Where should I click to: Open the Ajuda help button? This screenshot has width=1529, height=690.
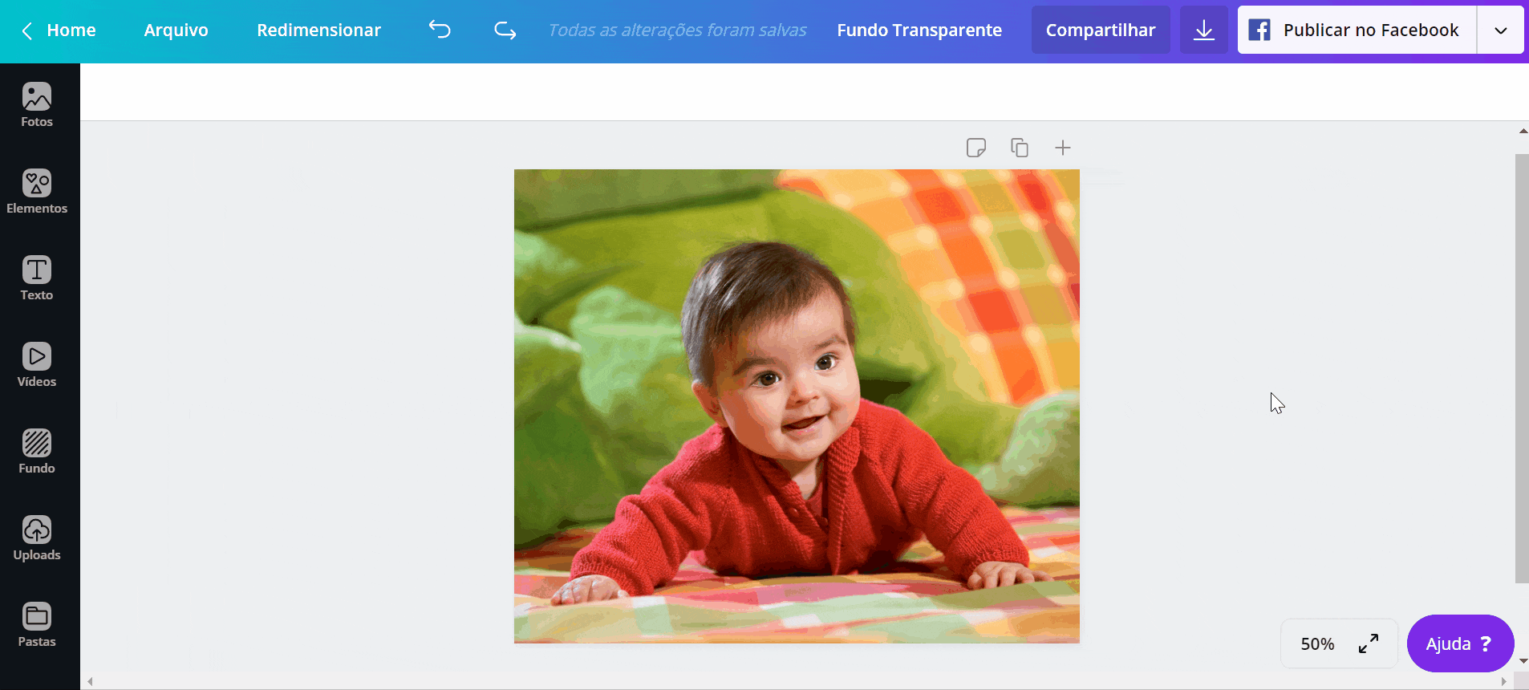[1460, 643]
